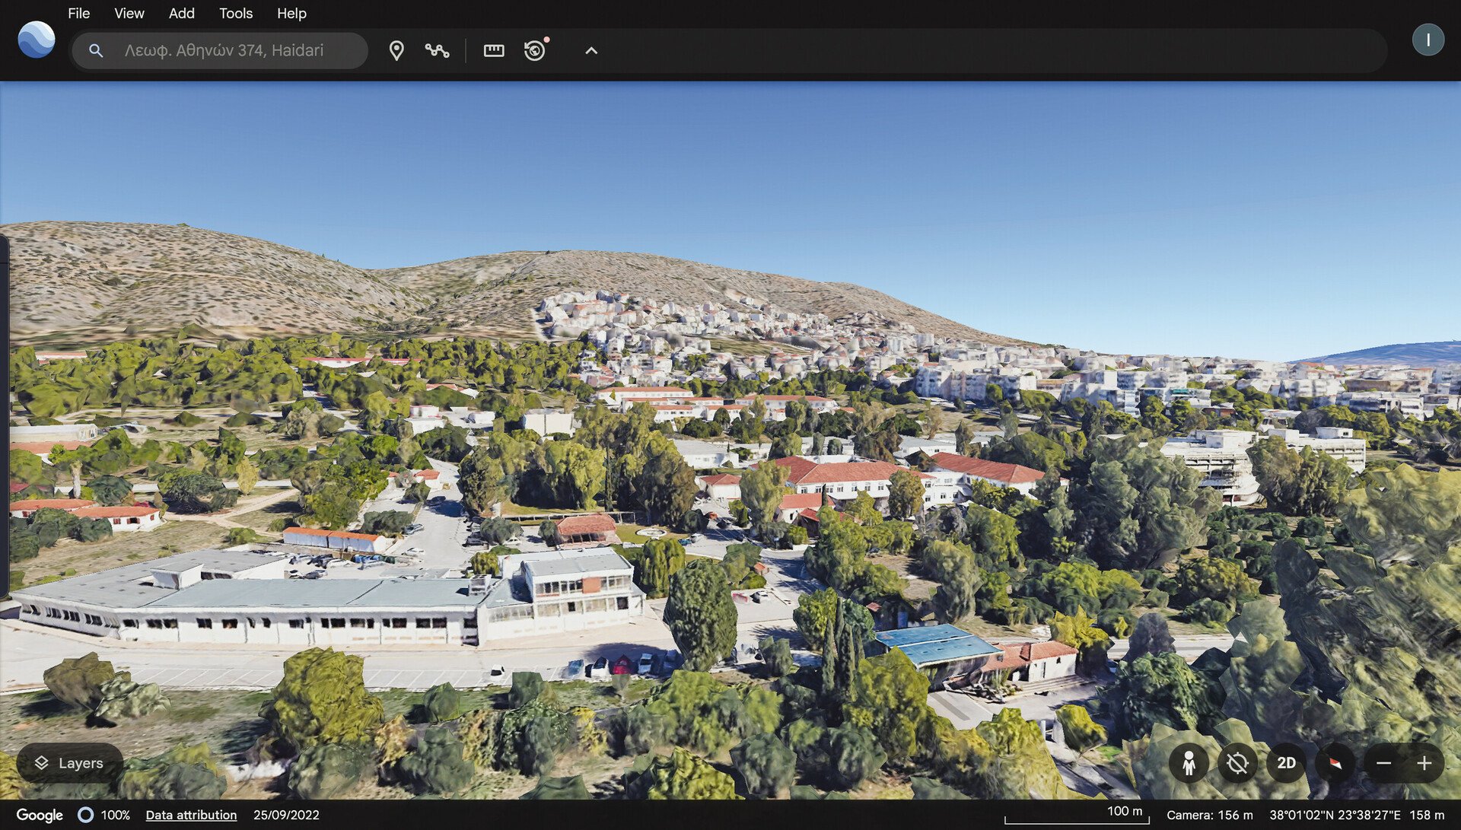Zoom out with the minus button
Image resolution: width=1461 pixels, height=830 pixels.
[x=1383, y=763]
